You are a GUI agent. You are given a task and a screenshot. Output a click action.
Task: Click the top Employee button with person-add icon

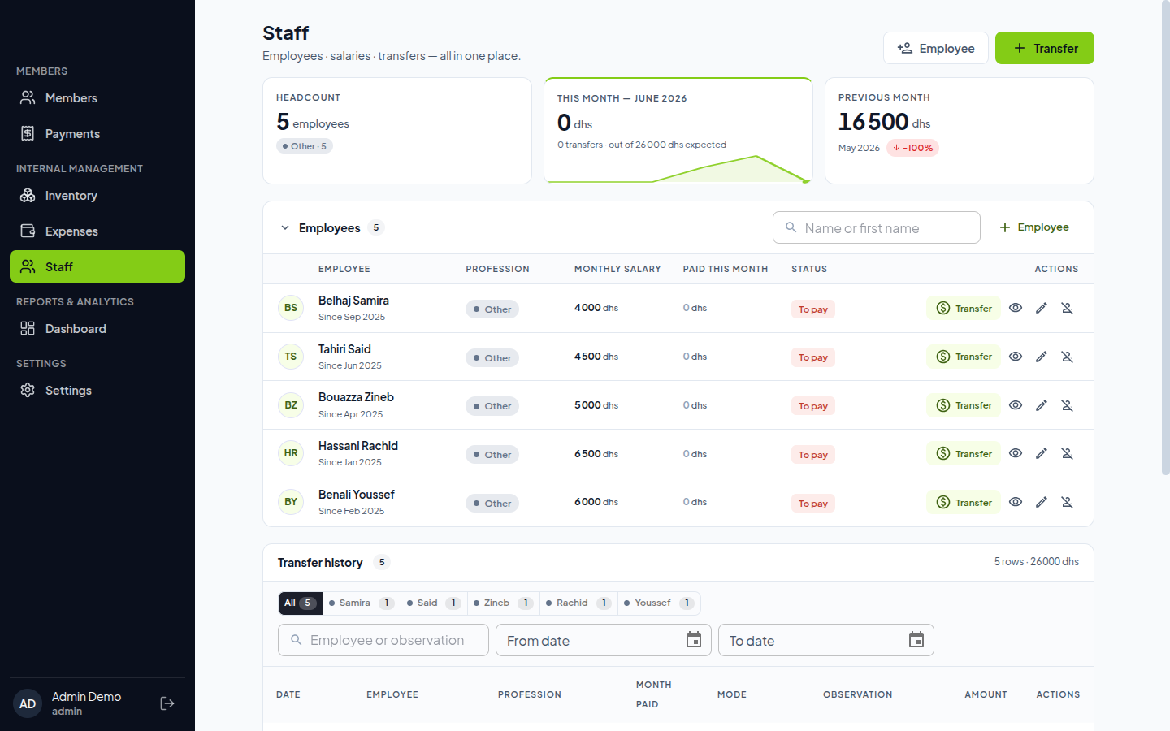[936, 48]
